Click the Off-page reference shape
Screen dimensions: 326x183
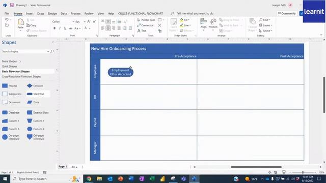point(36,137)
